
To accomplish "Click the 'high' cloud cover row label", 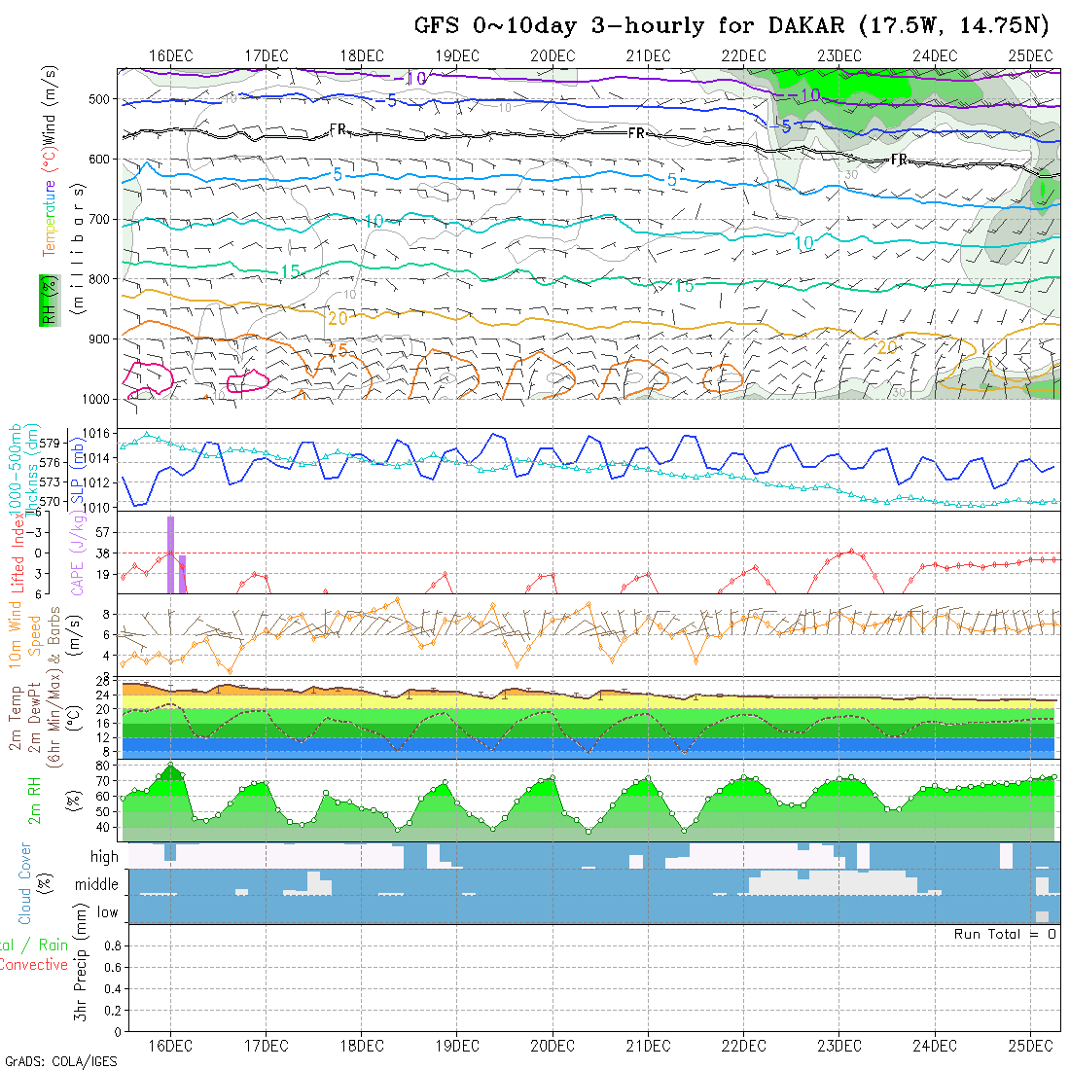I will (x=104, y=857).
